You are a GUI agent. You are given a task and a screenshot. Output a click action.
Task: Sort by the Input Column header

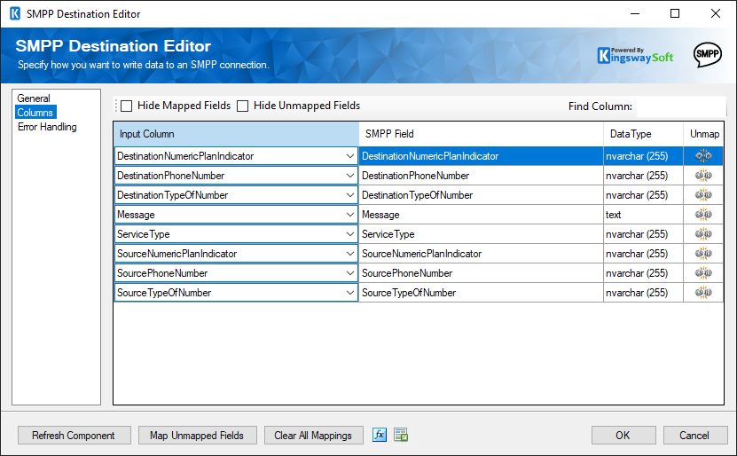pyautogui.click(x=237, y=134)
